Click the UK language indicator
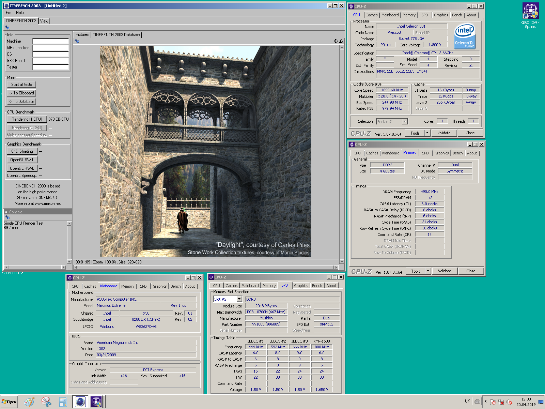This screenshot has width=545, height=409. click(467, 401)
